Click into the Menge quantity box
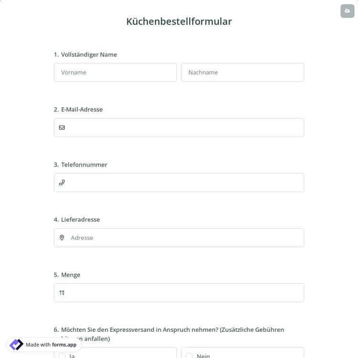The image size is (358, 358). point(184,293)
